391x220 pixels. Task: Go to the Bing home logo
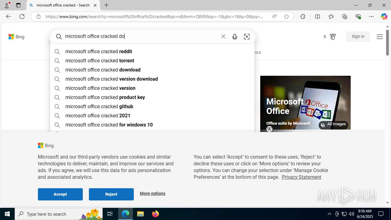coord(16,37)
